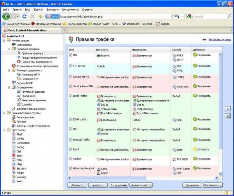The width and height of the screenshot is (234, 196).
Task: Click the Дополнительные опции tools icon
Action: click(14, 108)
